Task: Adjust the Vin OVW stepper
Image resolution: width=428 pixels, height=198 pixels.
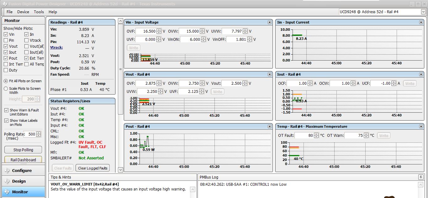Action: click(x=202, y=31)
